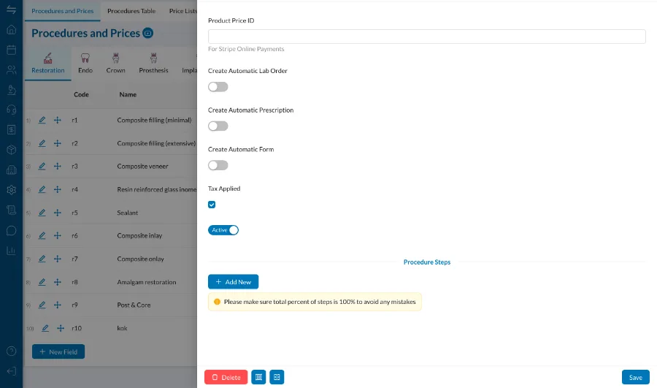Click the Name column header

click(x=128, y=94)
